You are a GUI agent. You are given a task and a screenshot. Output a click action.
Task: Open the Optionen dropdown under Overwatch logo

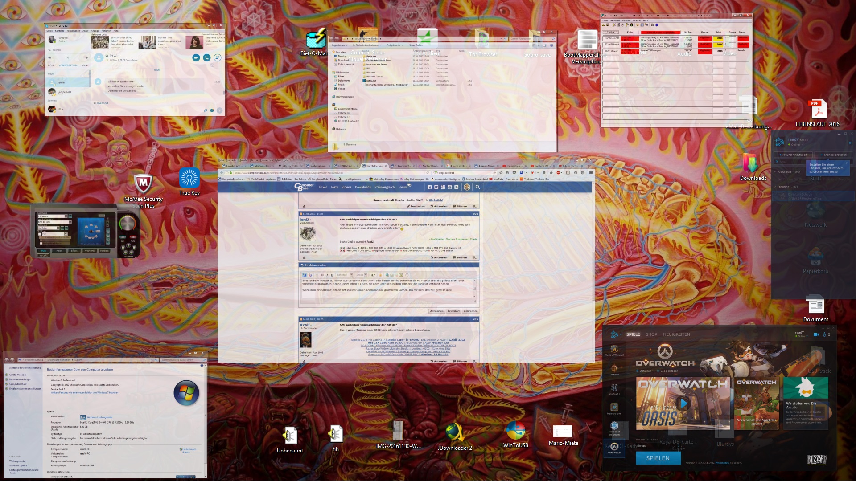tap(646, 371)
